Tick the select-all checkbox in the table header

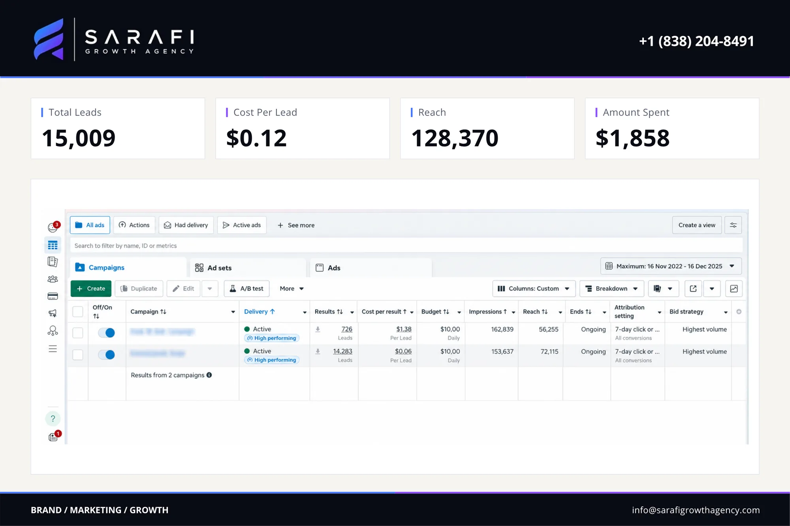pyautogui.click(x=78, y=312)
